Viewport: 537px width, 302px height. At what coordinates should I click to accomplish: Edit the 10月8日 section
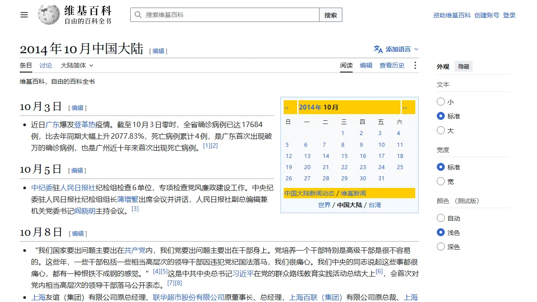point(78,234)
